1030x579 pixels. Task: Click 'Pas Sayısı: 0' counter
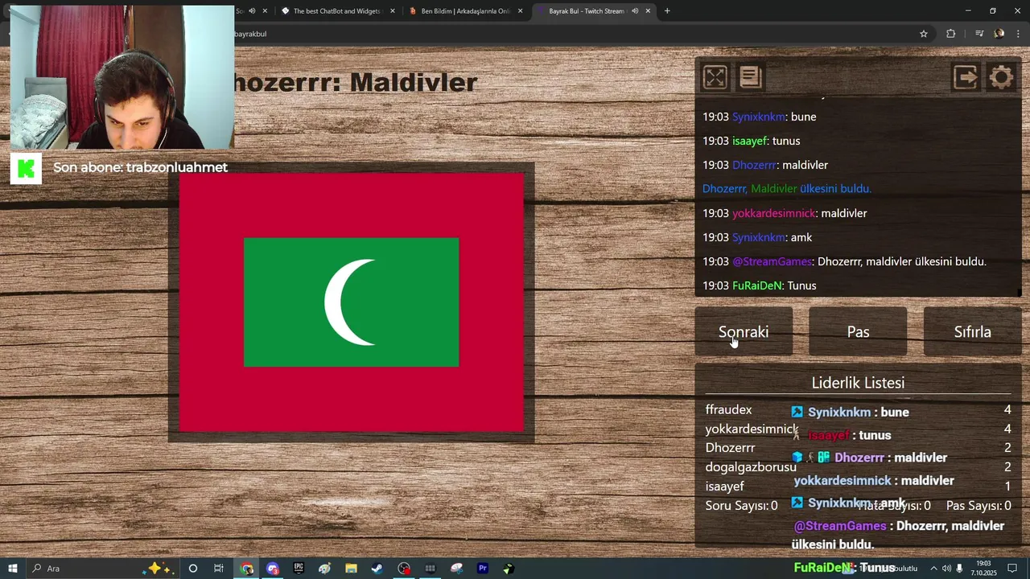[978, 506]
